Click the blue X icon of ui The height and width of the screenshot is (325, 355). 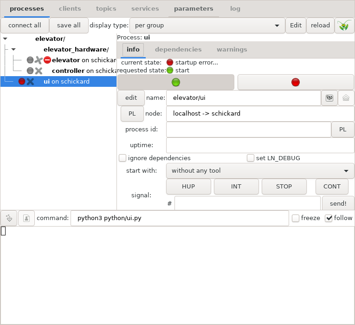point(30,81)
